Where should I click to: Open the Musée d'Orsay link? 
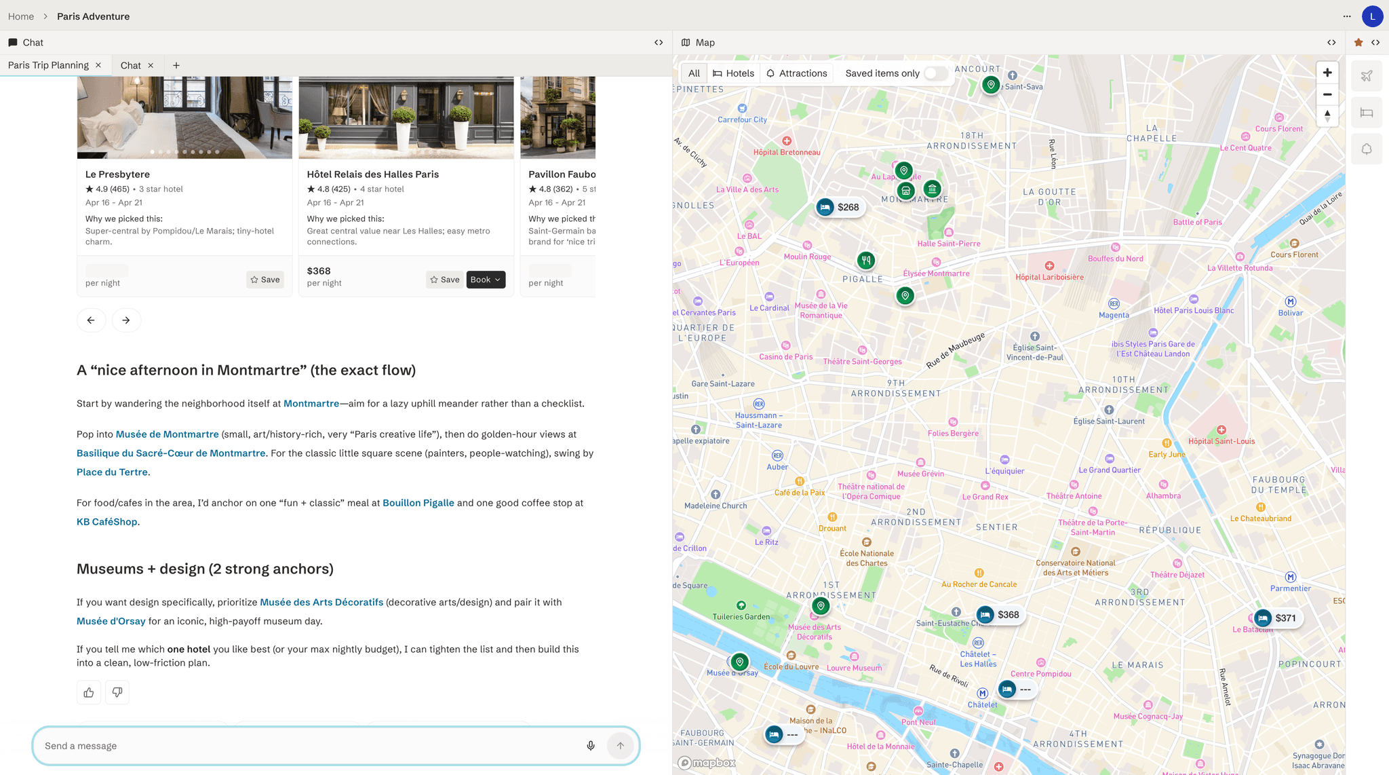pos(111,621)
